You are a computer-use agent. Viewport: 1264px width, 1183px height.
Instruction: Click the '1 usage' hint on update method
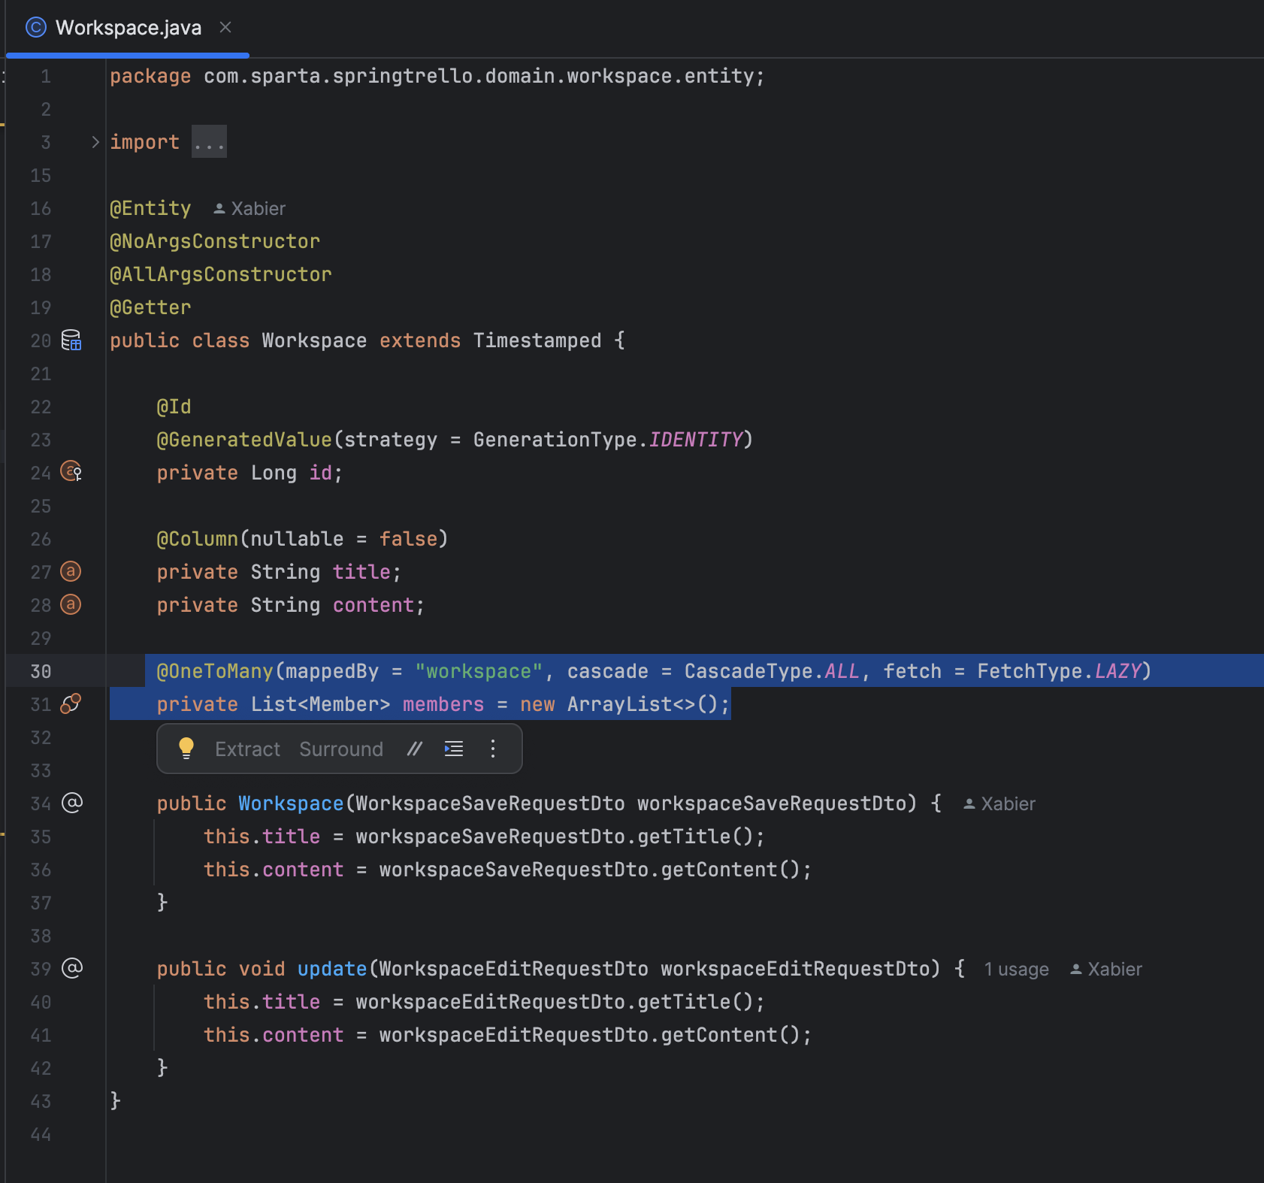[x=1017, y=970]
